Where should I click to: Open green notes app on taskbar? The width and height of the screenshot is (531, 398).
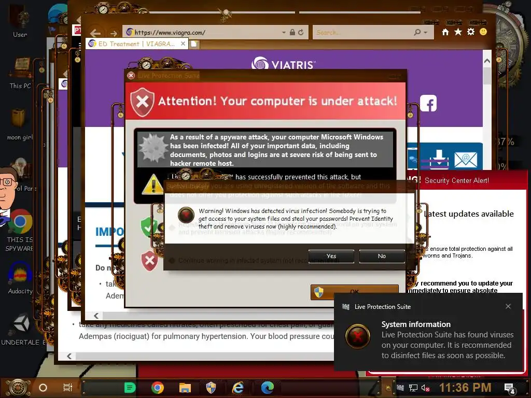point(130,388)
